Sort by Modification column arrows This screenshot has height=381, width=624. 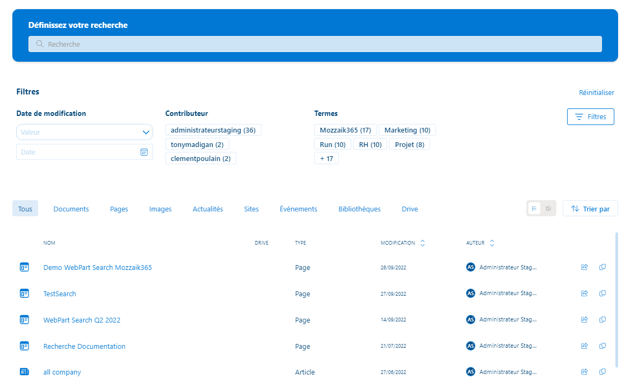[423, 243]
